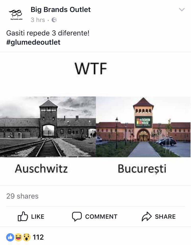Open the 112 reactions count
Viewport: 191px width, 245px height.
(x=38, y=237)
